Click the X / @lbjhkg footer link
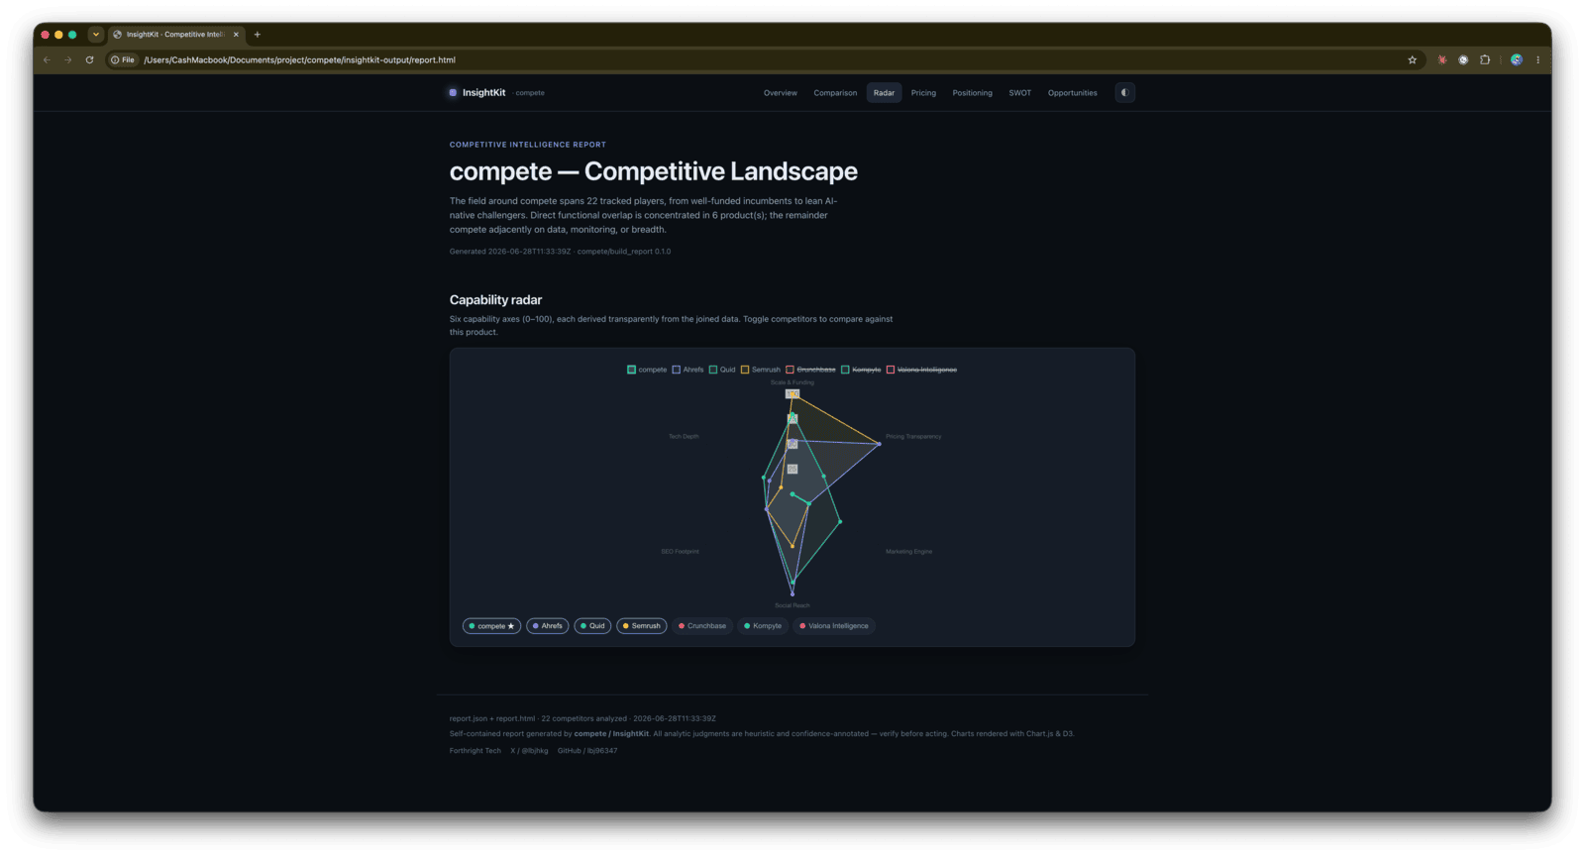Screen dimensions: 1585x856 pos(529,751)
